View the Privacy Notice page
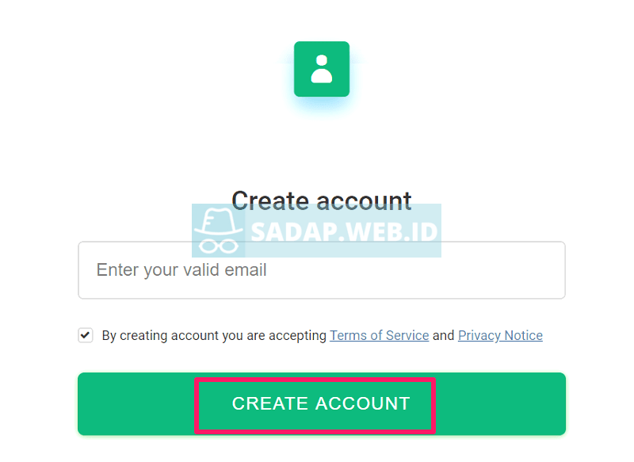Screen dimensions: 634x462 500,336
